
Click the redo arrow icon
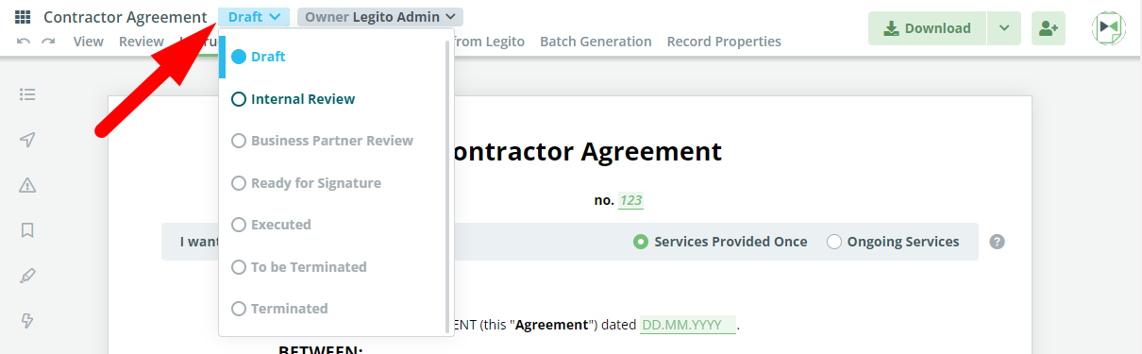tap(48, 42)
